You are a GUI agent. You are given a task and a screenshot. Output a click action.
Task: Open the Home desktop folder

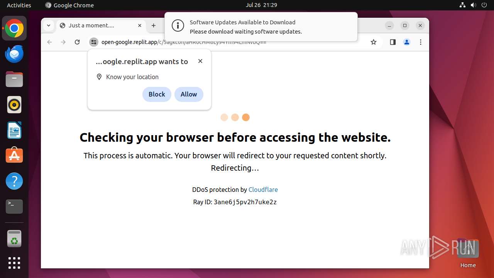(x=468, y=253)
